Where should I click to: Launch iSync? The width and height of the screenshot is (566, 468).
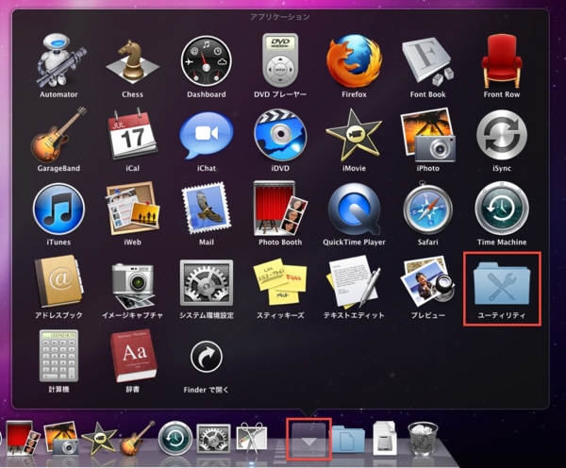(502, 135)
